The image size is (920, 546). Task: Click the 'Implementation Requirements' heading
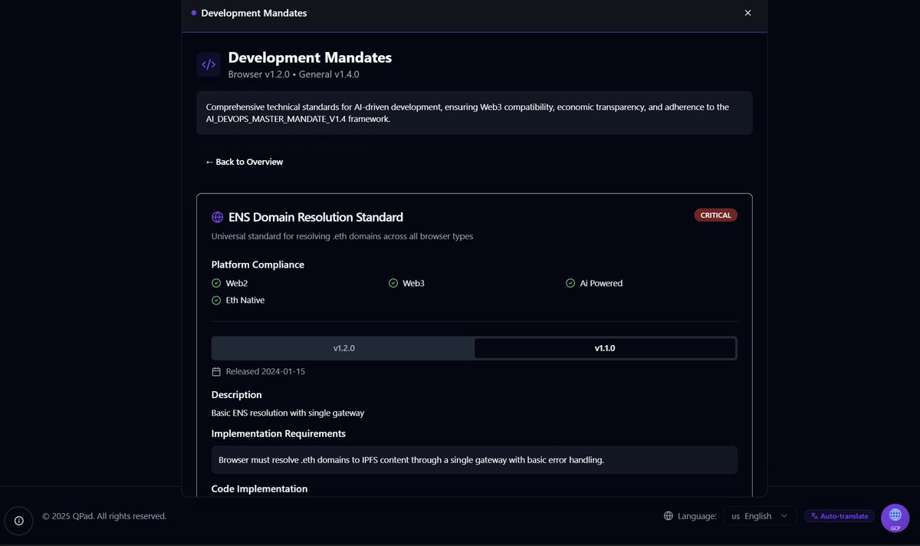point(278,433)
